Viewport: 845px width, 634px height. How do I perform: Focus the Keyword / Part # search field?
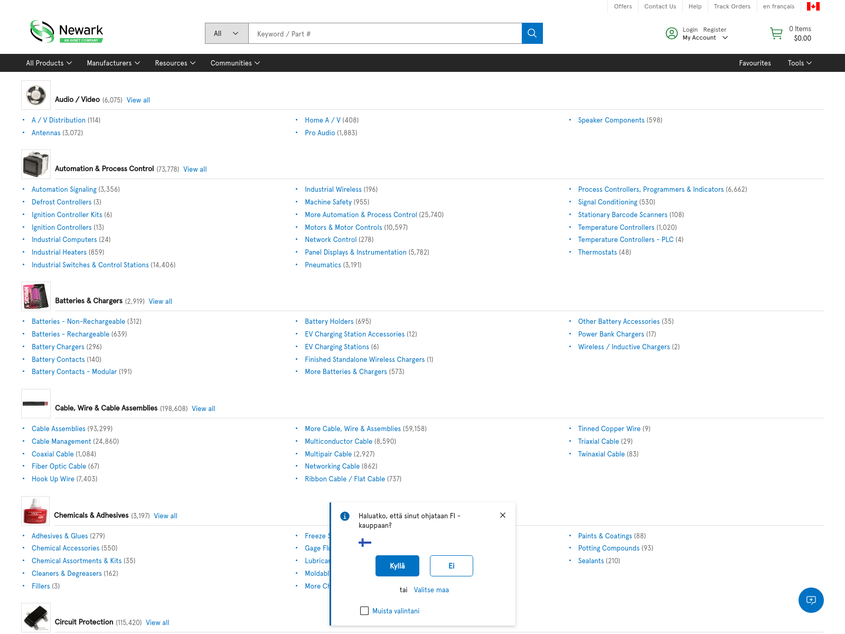385,33
